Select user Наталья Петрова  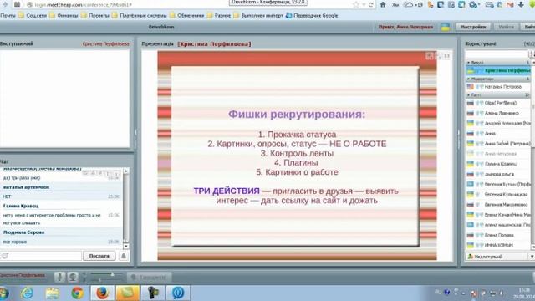click(498, 87)
